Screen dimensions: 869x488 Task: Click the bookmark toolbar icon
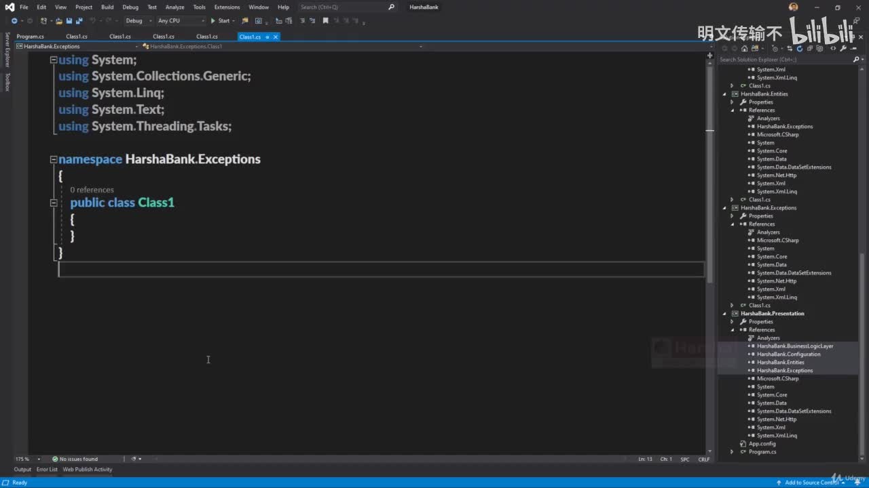click(325, 20)
